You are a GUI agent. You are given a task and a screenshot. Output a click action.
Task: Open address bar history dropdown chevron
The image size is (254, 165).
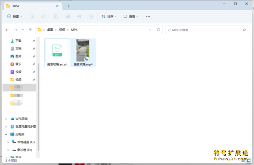coord(150,30)
